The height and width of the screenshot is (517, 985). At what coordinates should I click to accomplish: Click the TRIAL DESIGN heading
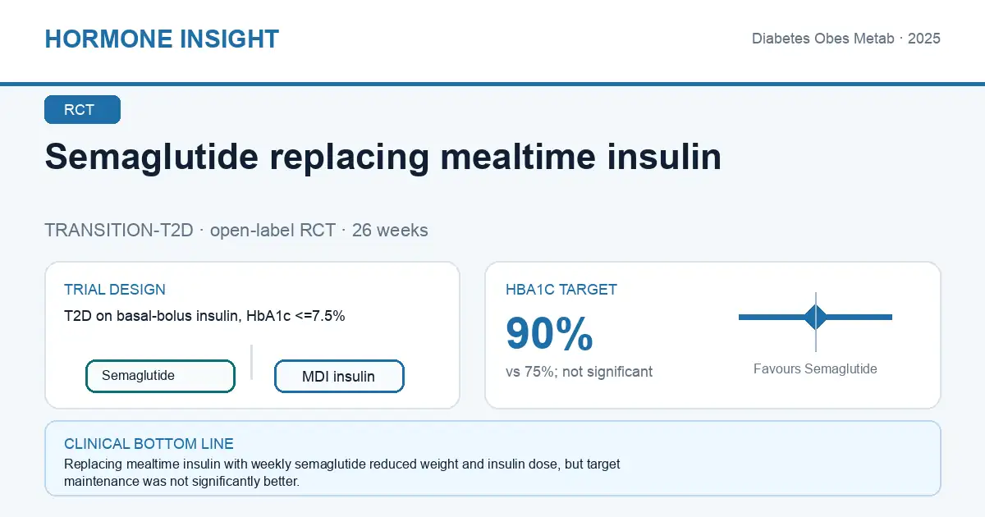coord(115,290)
